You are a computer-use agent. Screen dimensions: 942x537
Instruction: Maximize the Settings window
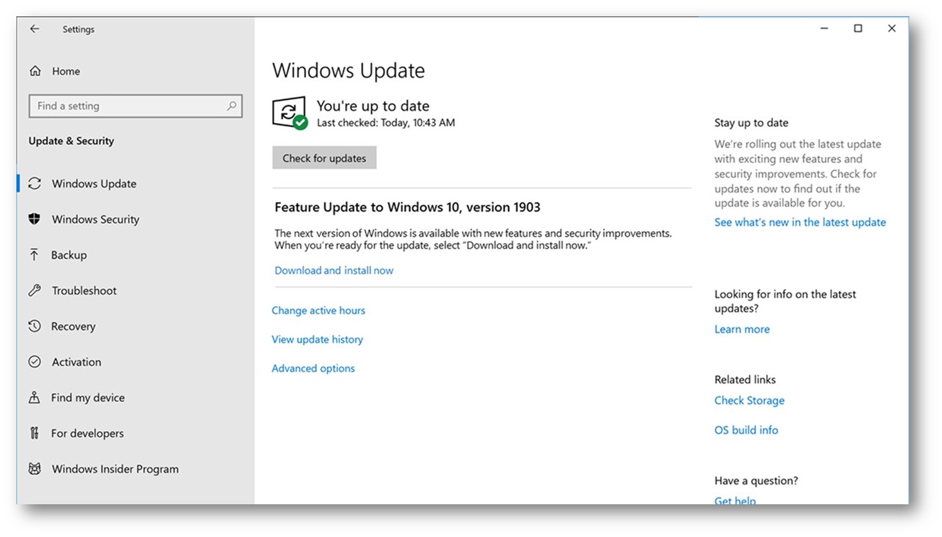pos(858,28)
